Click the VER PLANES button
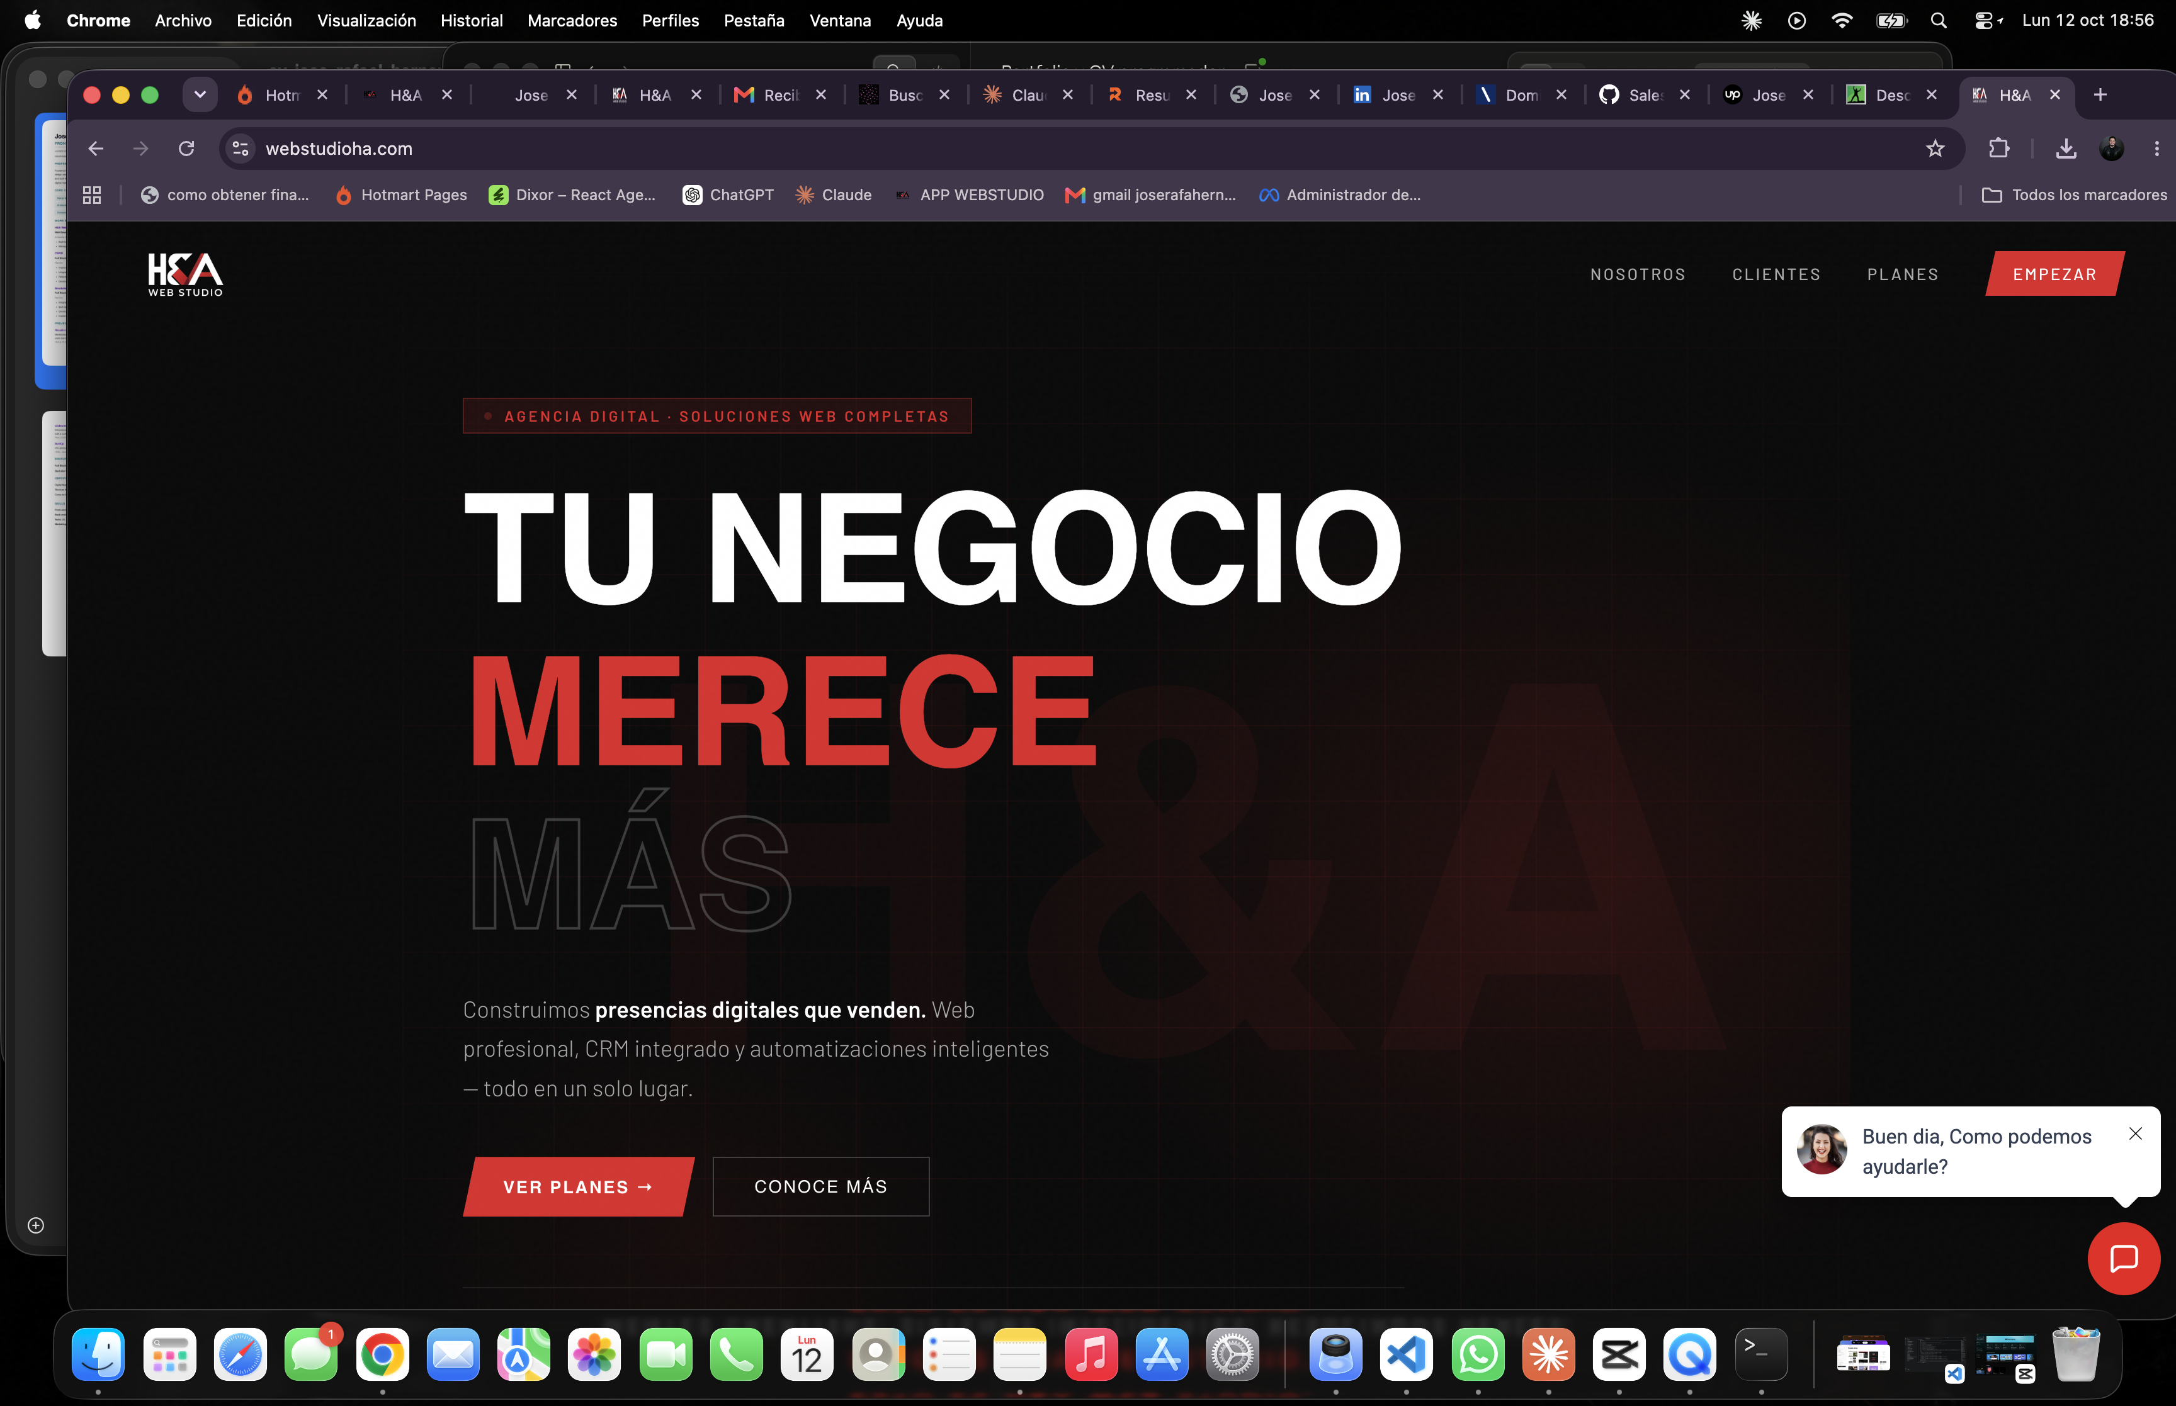The image size is (2176, 1406). (578, 1186)
